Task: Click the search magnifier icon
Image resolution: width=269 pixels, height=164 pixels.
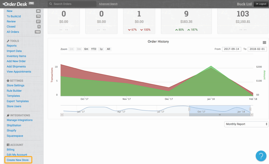Action: click(x=50, y=4)
